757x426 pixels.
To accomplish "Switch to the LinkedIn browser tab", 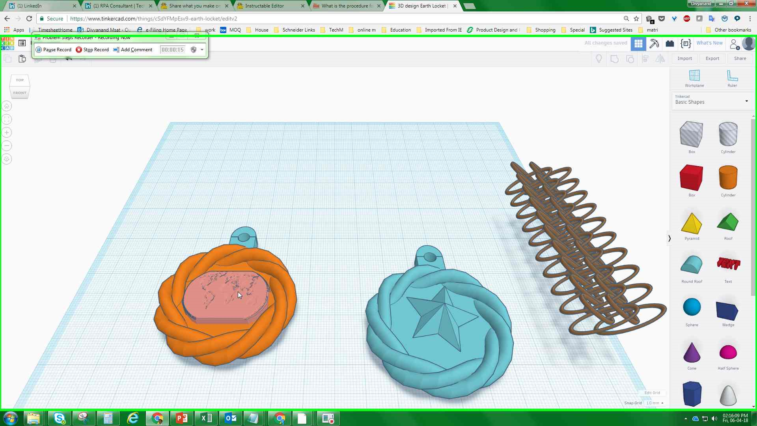I will click(39, 6).
